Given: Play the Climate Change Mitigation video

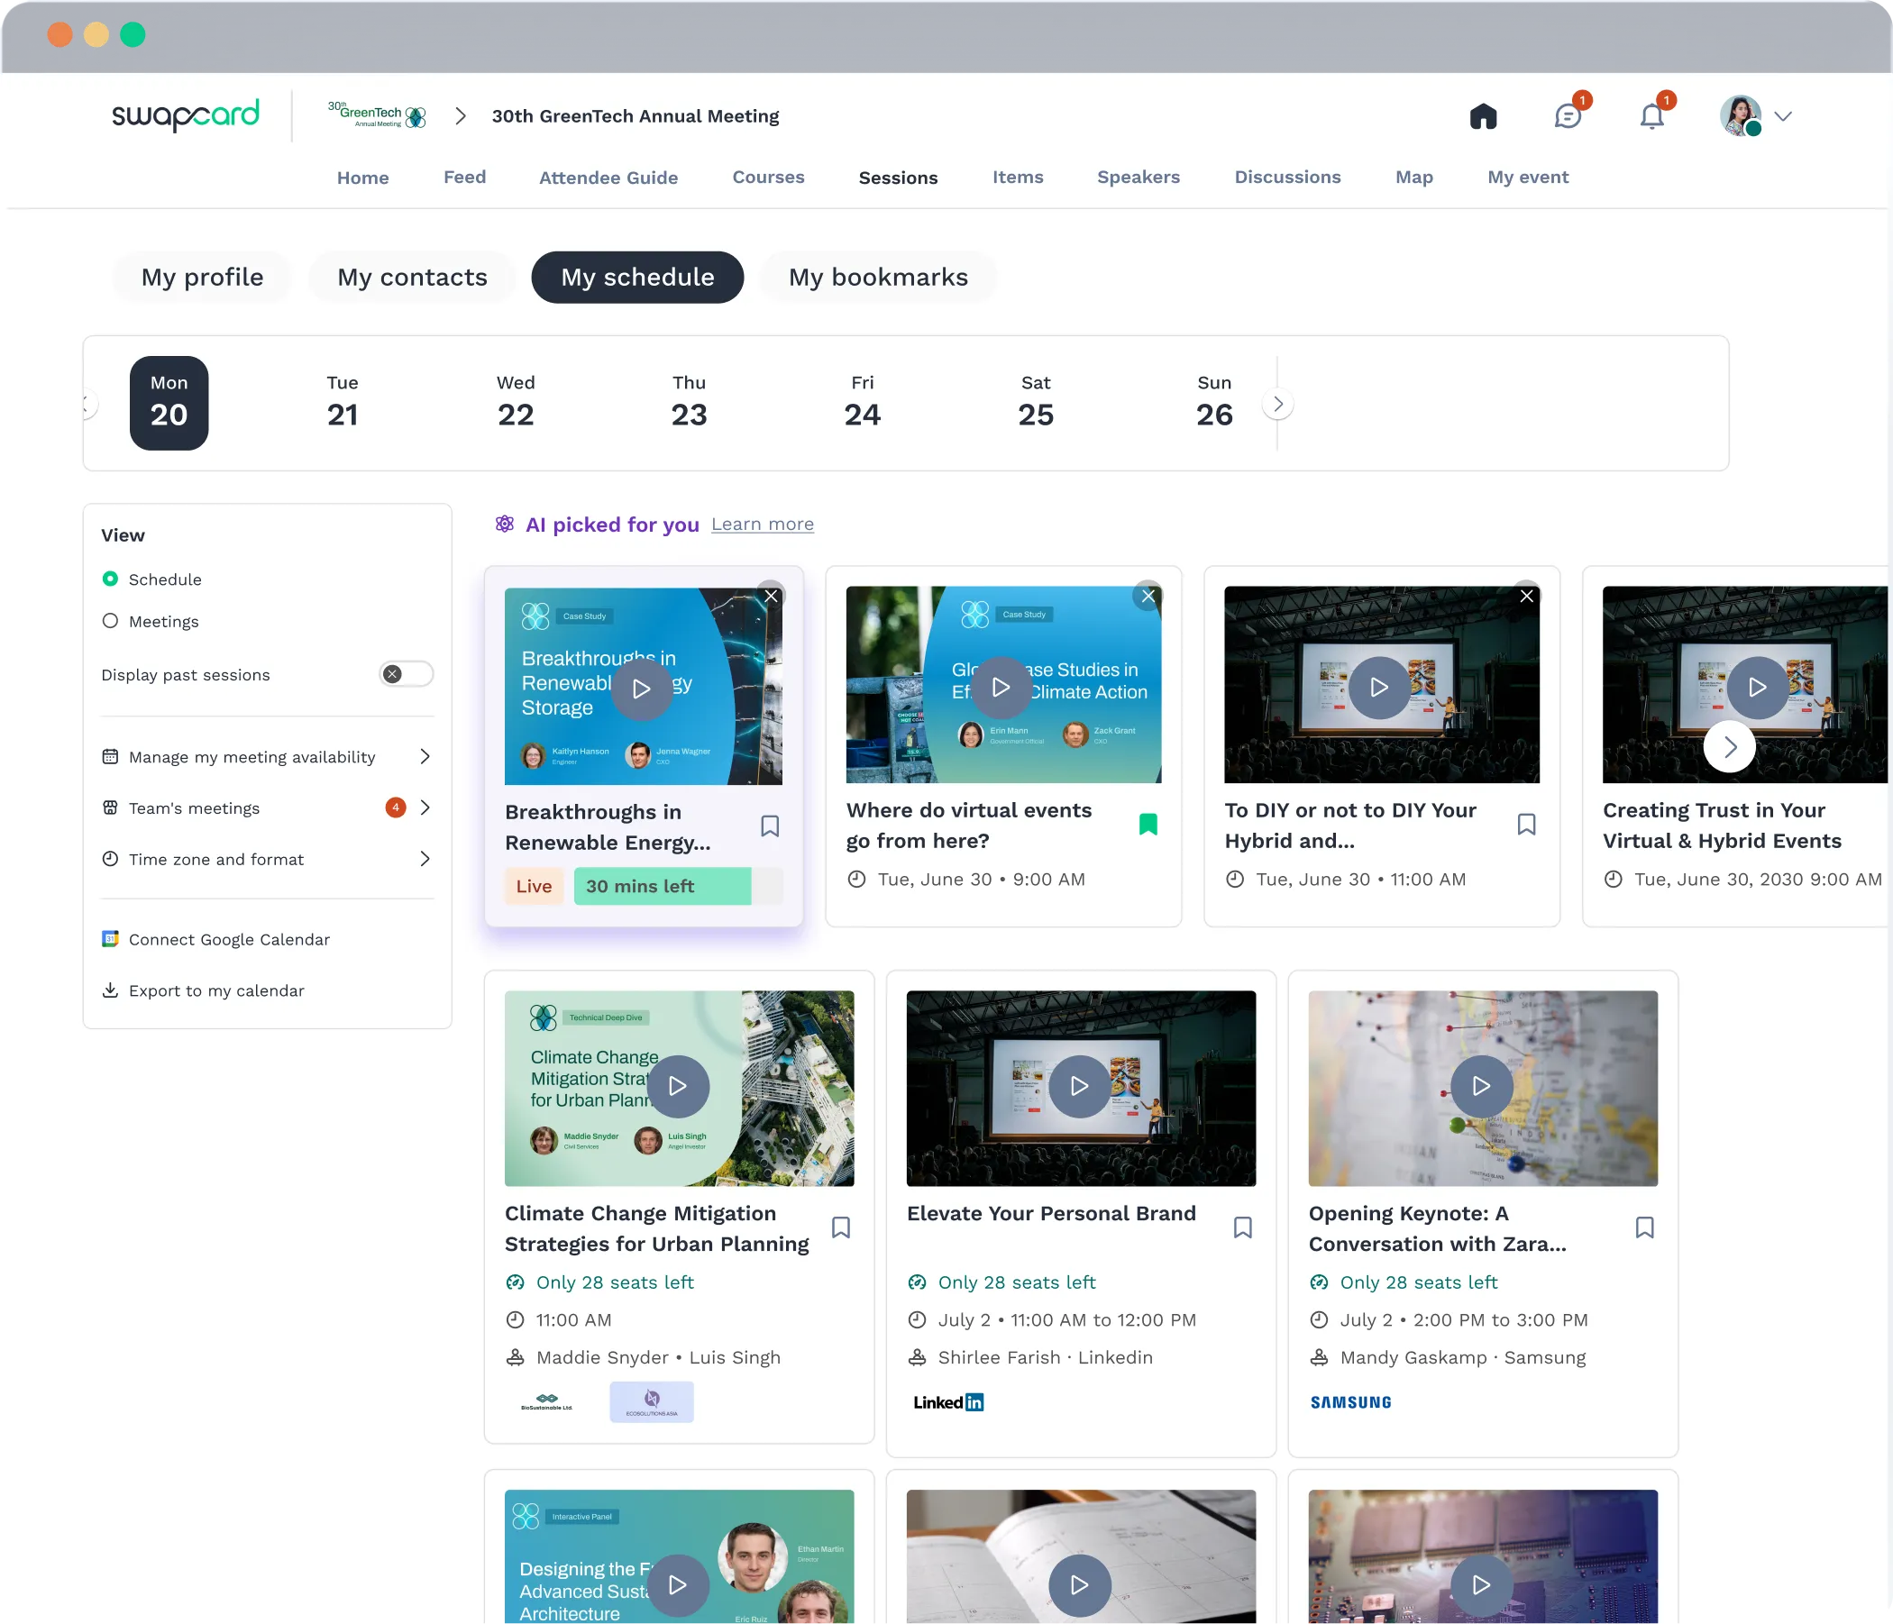Looking at the screenshot, I should [x=678, y=1086].
